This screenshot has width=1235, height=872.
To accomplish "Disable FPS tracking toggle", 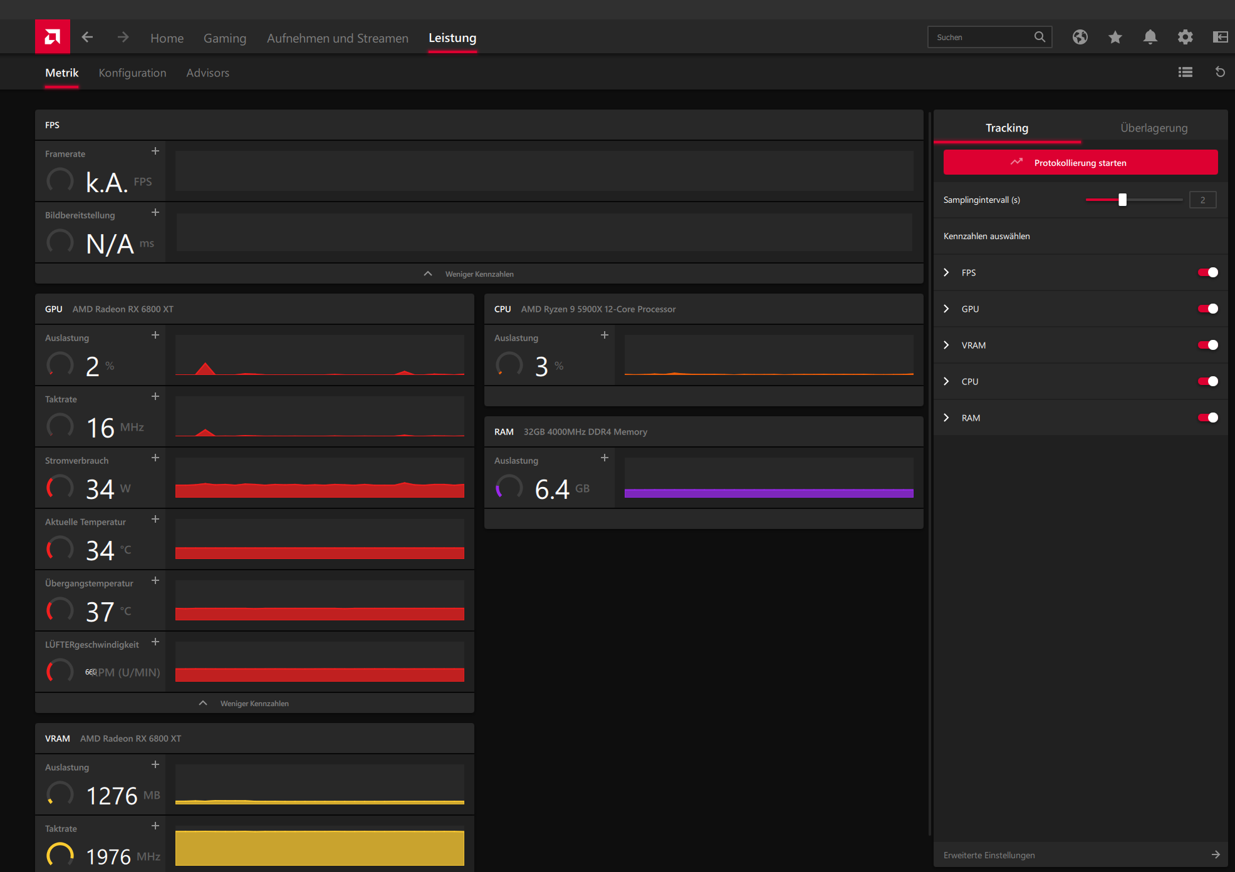I will 1207,272.
